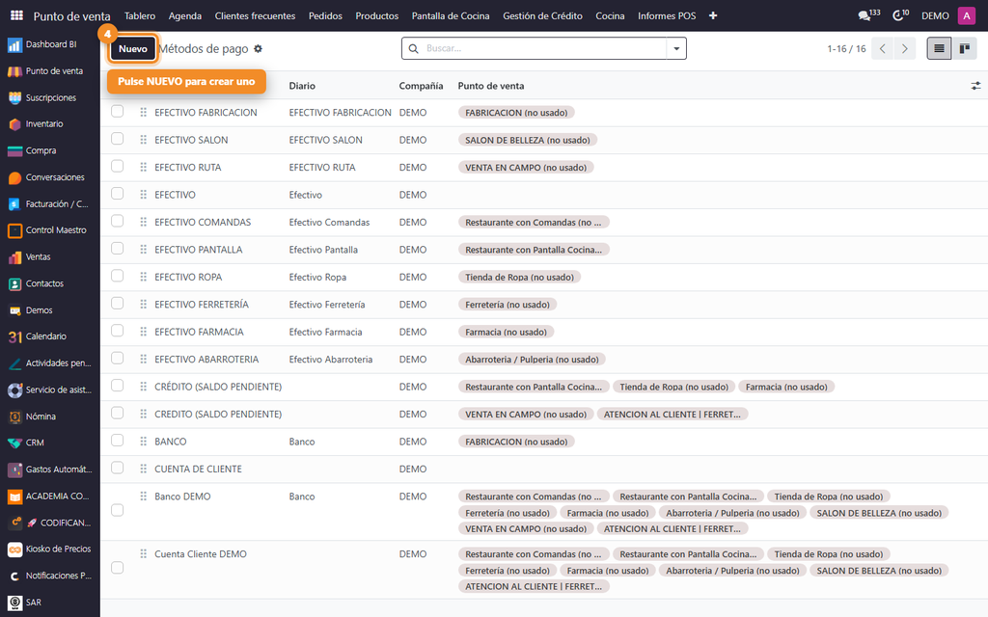The image size is (988, 617).
Task: Click Abarroteria / Pulperia tag in EFECTIVO ABARROTERIA row
Action: 532,360
